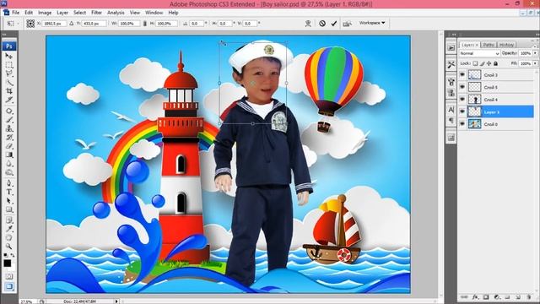Select the Crop tool

point(9,91)
